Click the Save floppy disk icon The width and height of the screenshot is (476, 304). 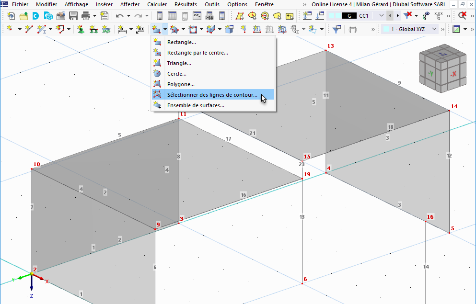[x=73, y=16]
